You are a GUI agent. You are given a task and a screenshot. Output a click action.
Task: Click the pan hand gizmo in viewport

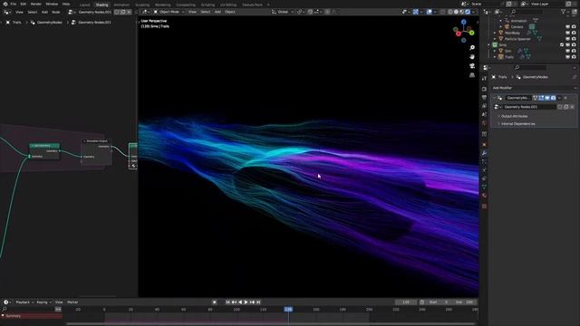(x=472, y=57)
